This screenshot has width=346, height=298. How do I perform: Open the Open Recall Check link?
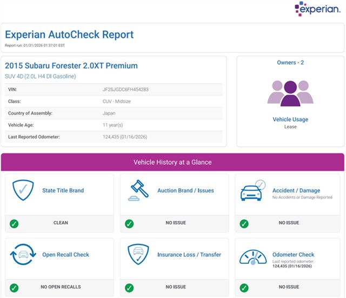[x=65, y=255]
